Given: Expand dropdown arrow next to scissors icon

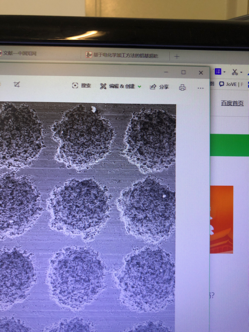Looking at the screenshot, I should (241, 72).
